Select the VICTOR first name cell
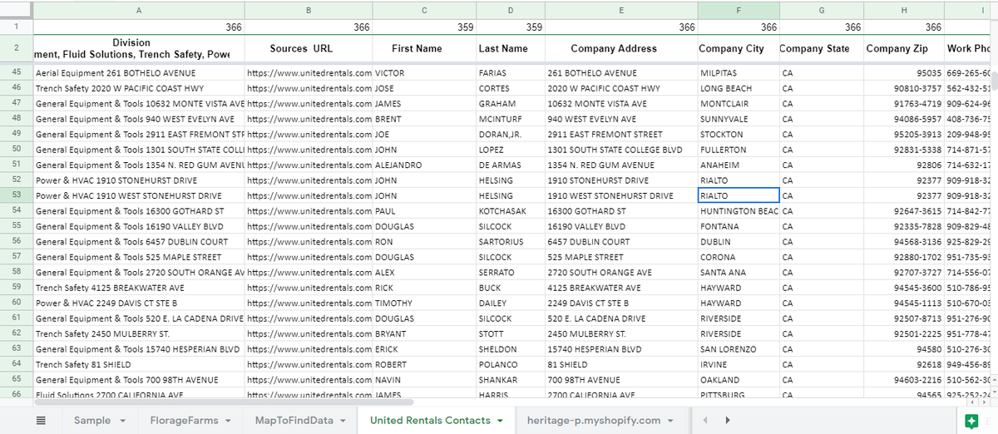The image size is (998, 434). click(x=424, y=73)
